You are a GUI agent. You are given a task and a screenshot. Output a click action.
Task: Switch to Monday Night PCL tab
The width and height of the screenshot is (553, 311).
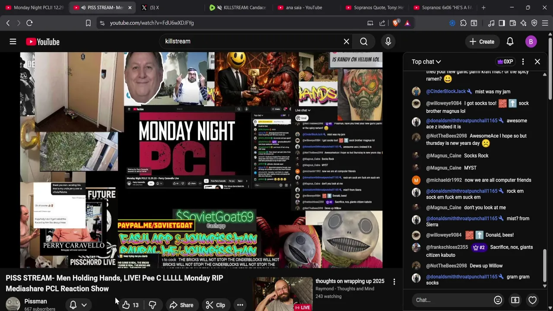click(35, 7)
